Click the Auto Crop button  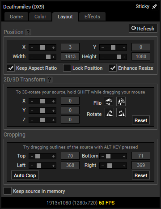pyautogui.click(x=25, y=175)
